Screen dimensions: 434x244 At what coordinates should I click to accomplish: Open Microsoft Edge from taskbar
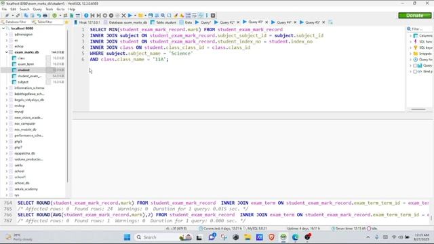296,237
